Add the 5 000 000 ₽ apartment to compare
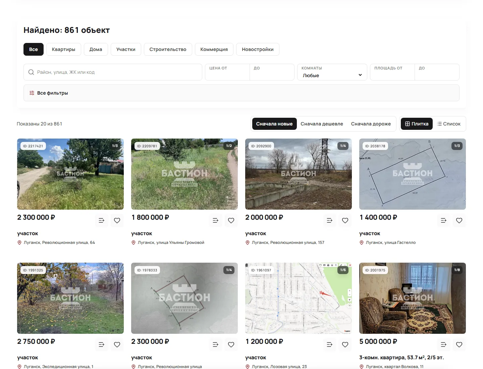Screen dimensions: 483x369 (444, 345)
